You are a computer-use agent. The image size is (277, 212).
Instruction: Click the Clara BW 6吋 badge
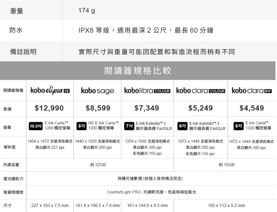click(239, 126)
